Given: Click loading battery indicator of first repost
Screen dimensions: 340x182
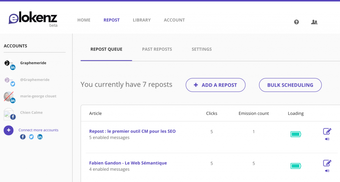Looking at the screenshot, I should pyautogui.click(x=296, y=134).
